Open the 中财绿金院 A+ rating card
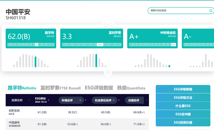Viewport: 214px width, 130px height. (152, 38)
